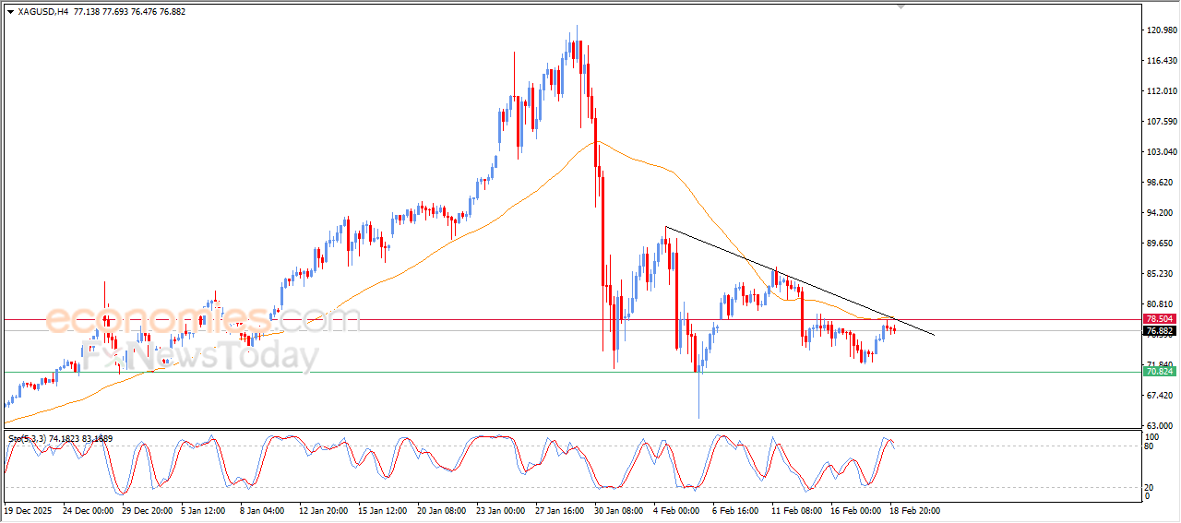Click the 63.000 price scale value
The image size is (1181, 523).
click(x=1159, y=425)
